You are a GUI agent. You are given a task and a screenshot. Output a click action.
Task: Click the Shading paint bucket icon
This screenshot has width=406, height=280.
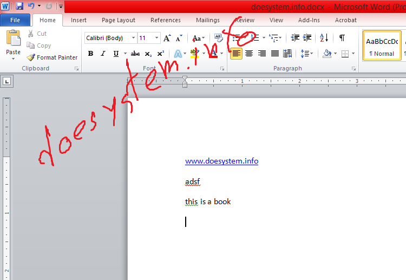pyautogui.click(x=327, y=54)
